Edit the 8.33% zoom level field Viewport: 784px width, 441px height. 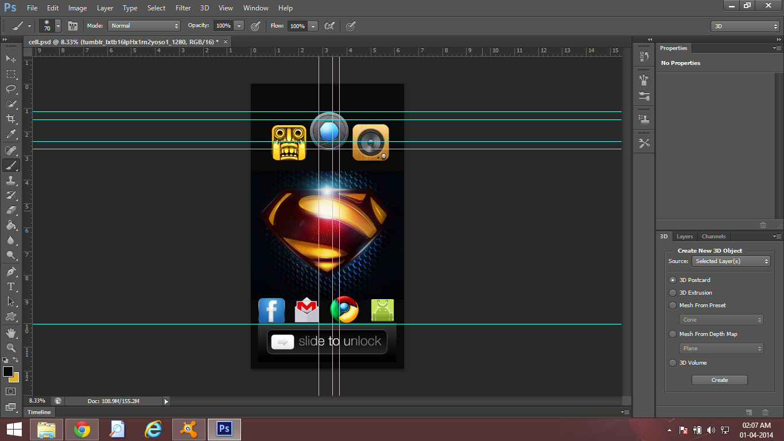[x=37, y=401]
